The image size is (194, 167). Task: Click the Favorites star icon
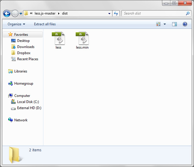(10, 35)
